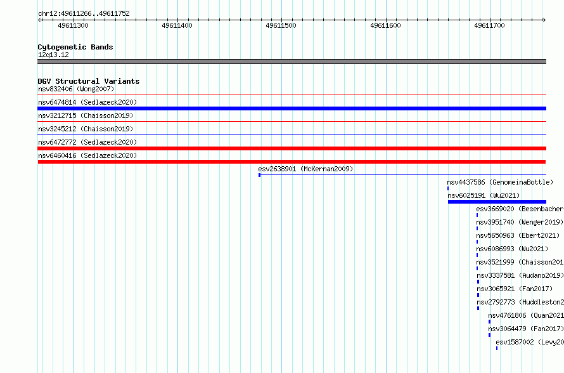Click the 49611500 ruler position

coord(281,25)
